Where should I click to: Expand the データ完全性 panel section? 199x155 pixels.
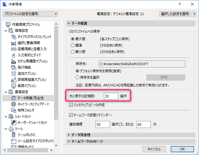click(69, 135)
